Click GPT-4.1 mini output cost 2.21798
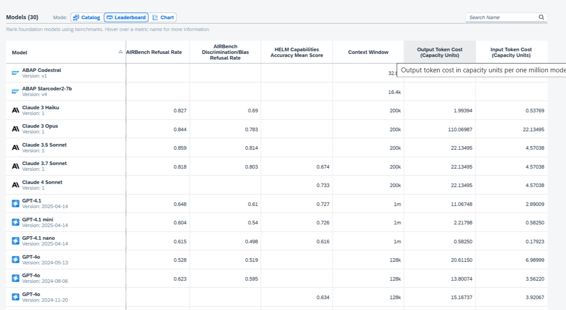 click(x=463, y=223)
